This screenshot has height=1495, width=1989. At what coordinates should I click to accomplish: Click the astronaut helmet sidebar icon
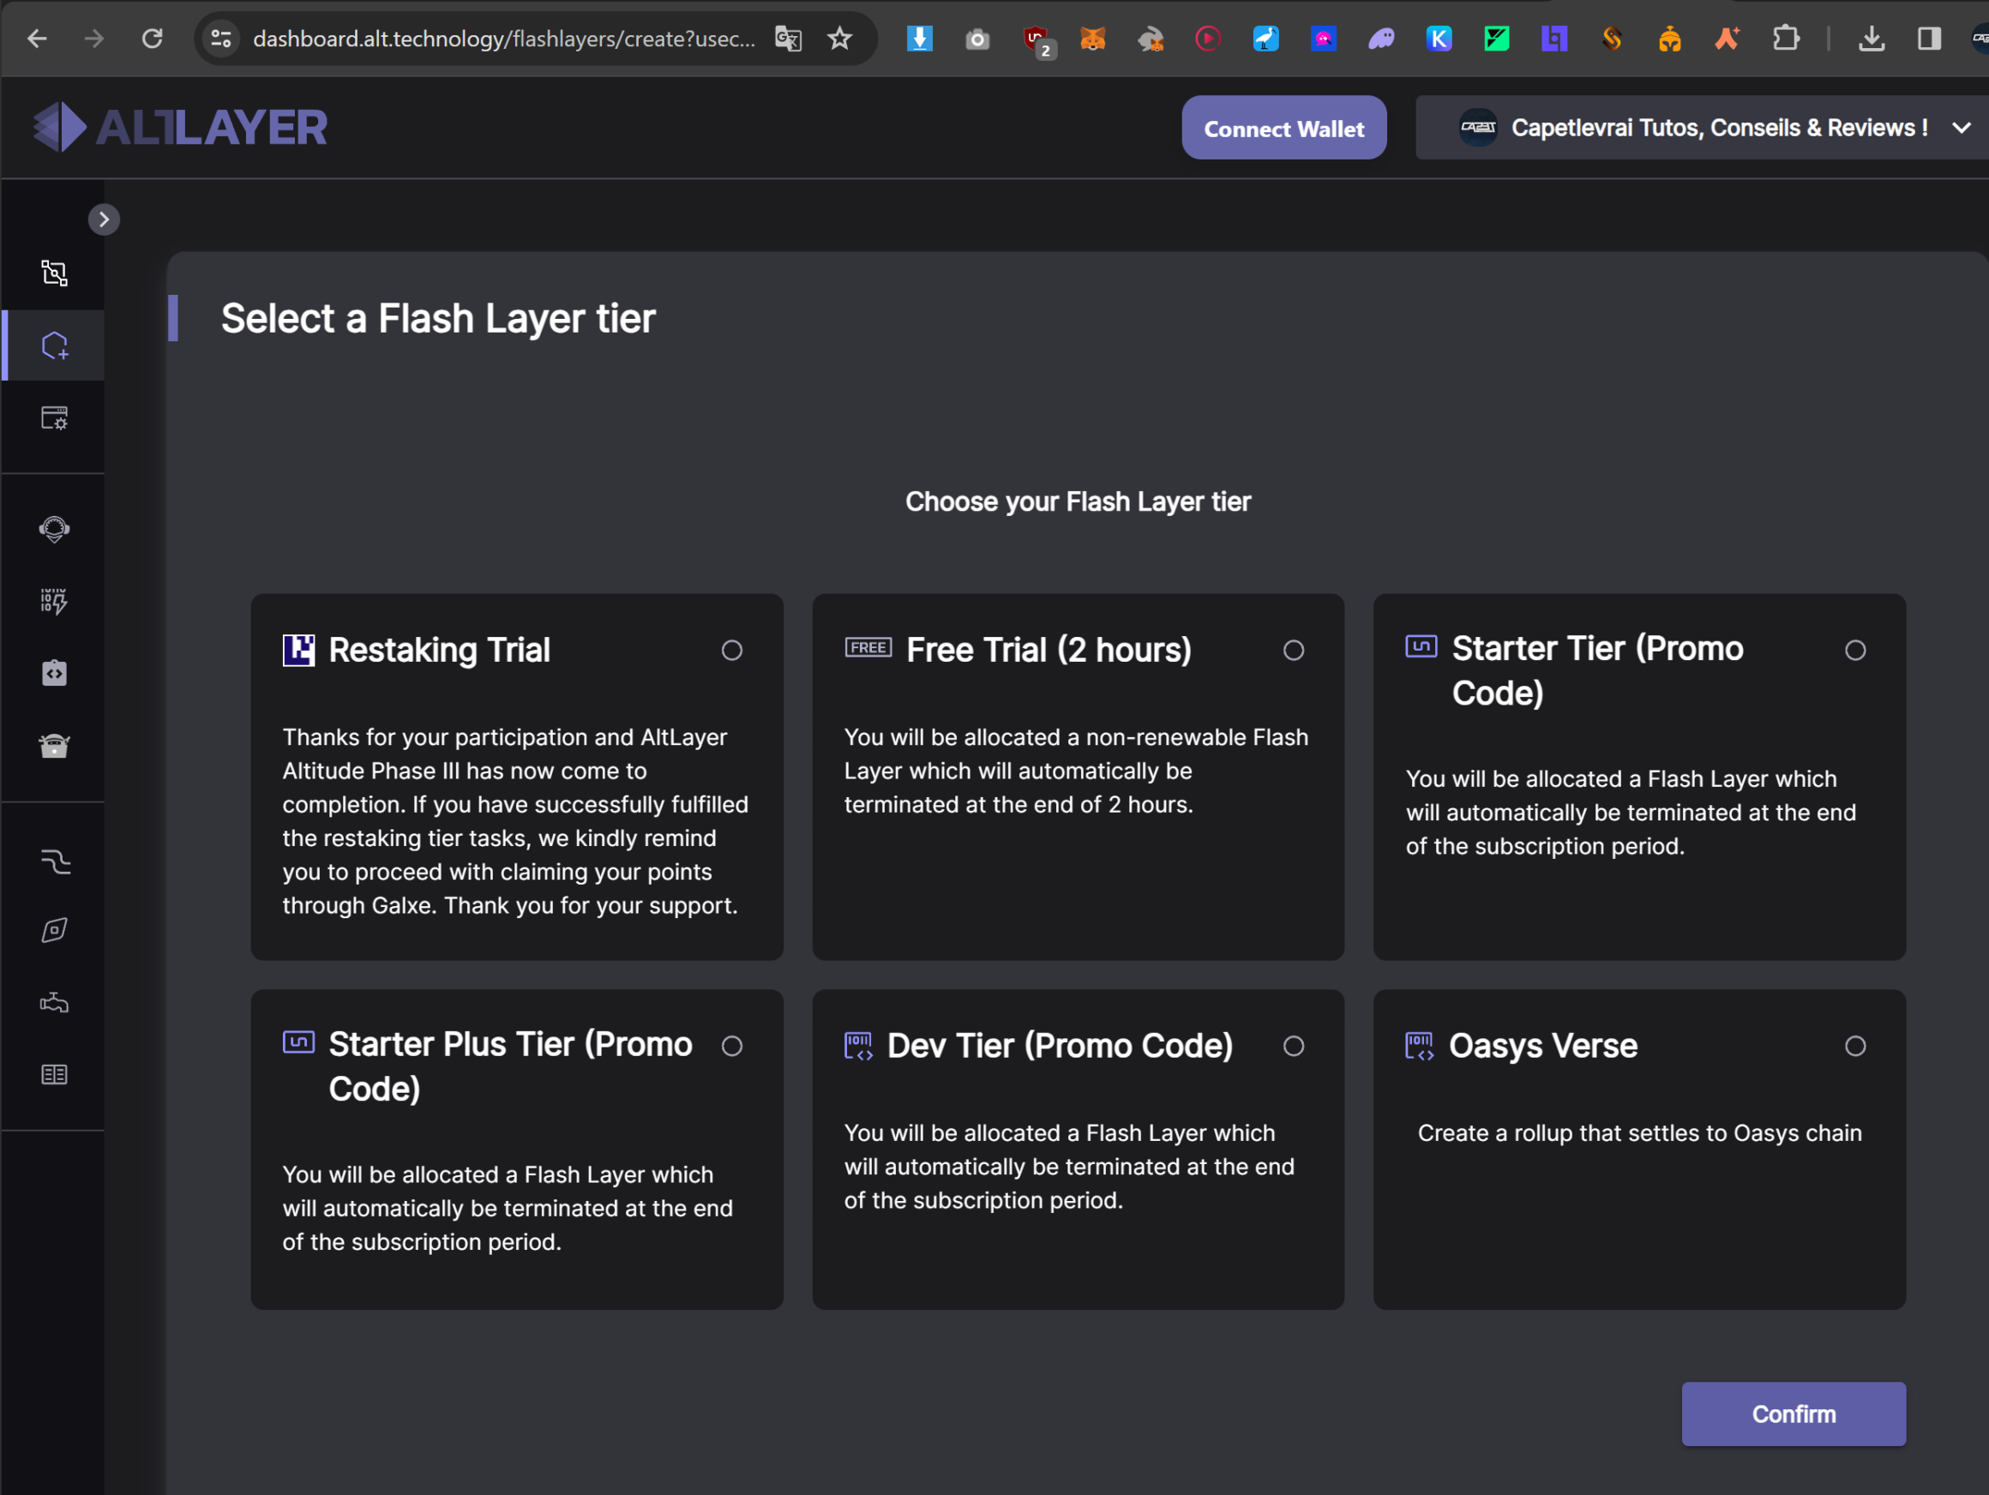[54, 529]
